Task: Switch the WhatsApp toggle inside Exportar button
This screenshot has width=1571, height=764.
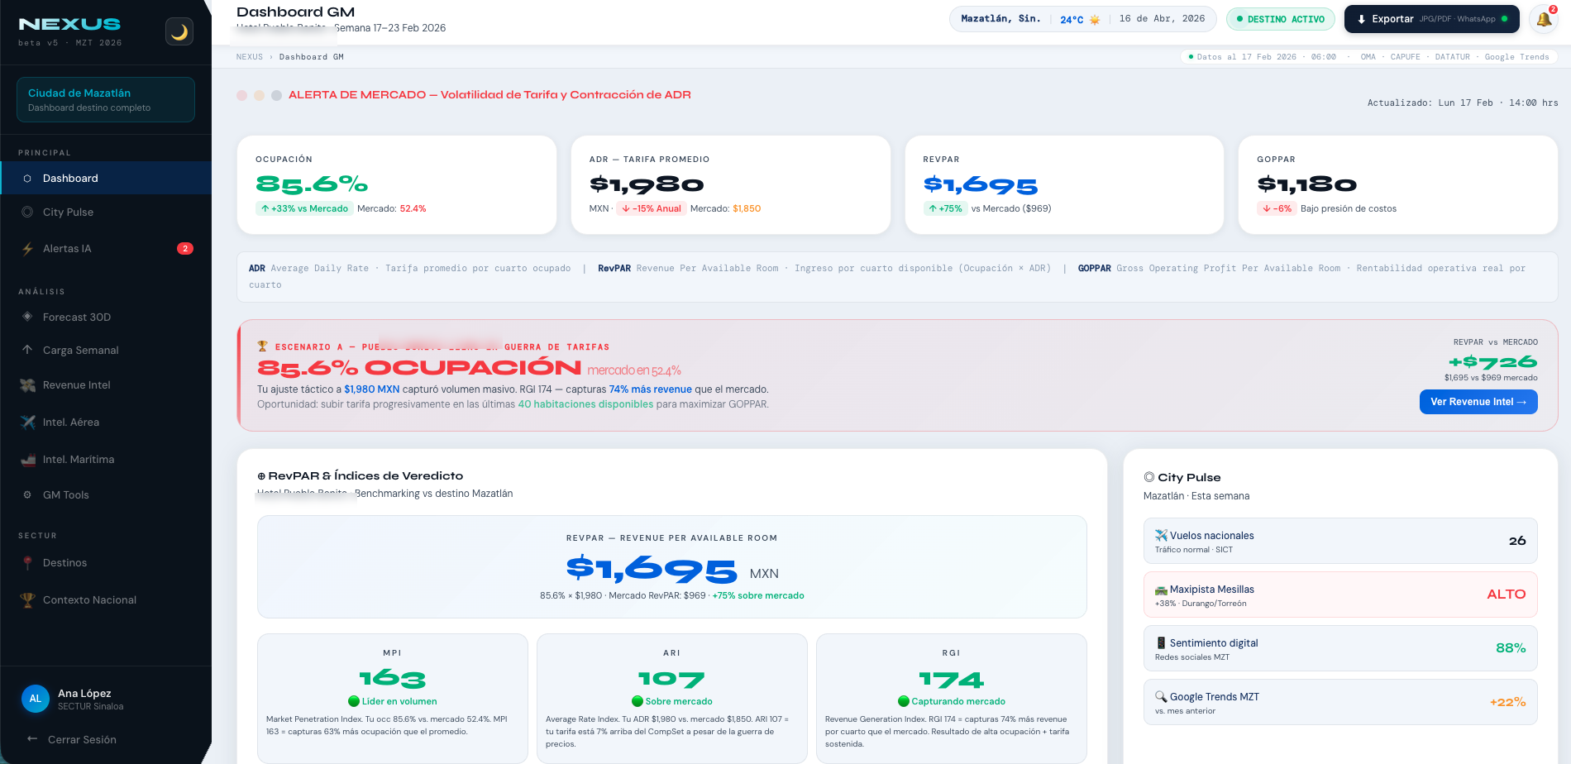Action: [1506, 18]
